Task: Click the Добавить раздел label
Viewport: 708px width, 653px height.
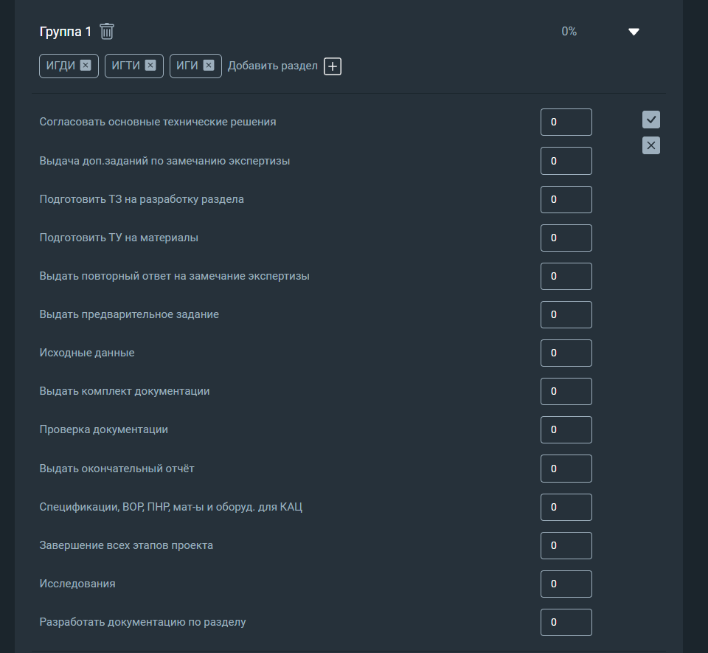Action: 273,66
